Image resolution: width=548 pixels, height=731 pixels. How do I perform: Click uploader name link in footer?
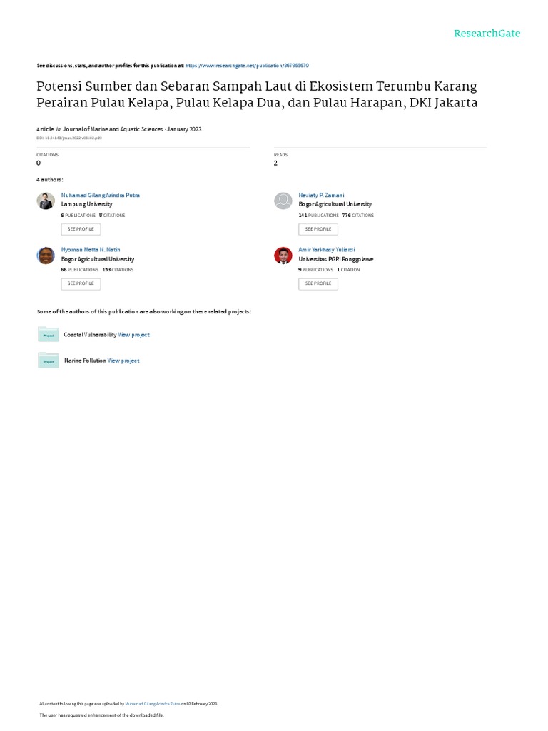tap(153, 704)
